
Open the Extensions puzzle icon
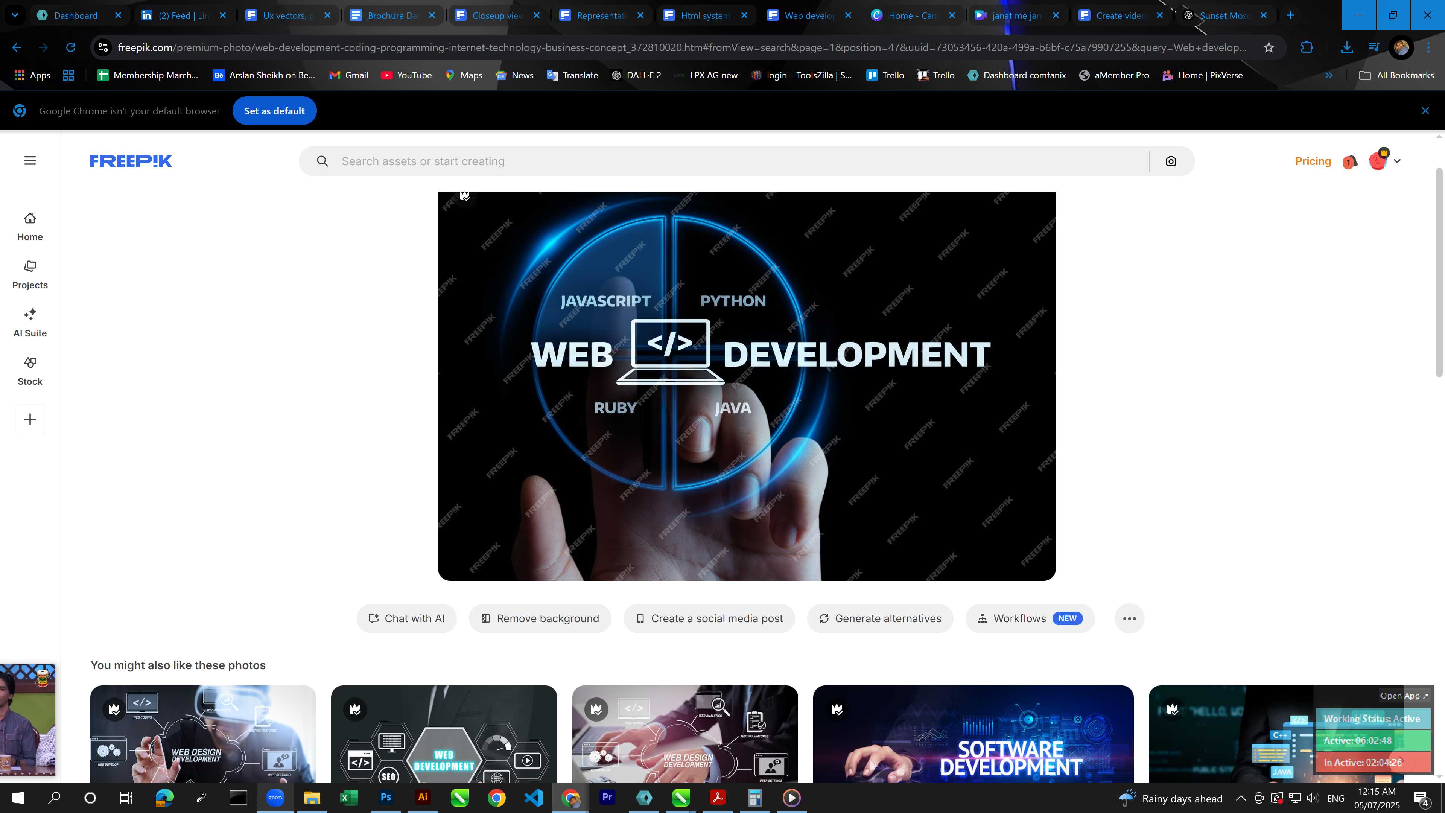tap(1307, 48)
